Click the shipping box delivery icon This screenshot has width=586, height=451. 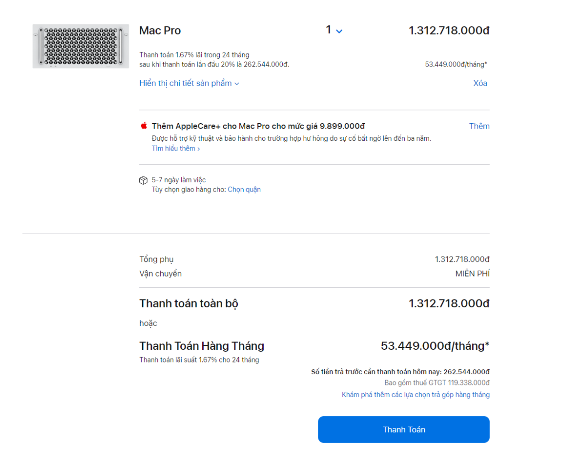[143, 180]
